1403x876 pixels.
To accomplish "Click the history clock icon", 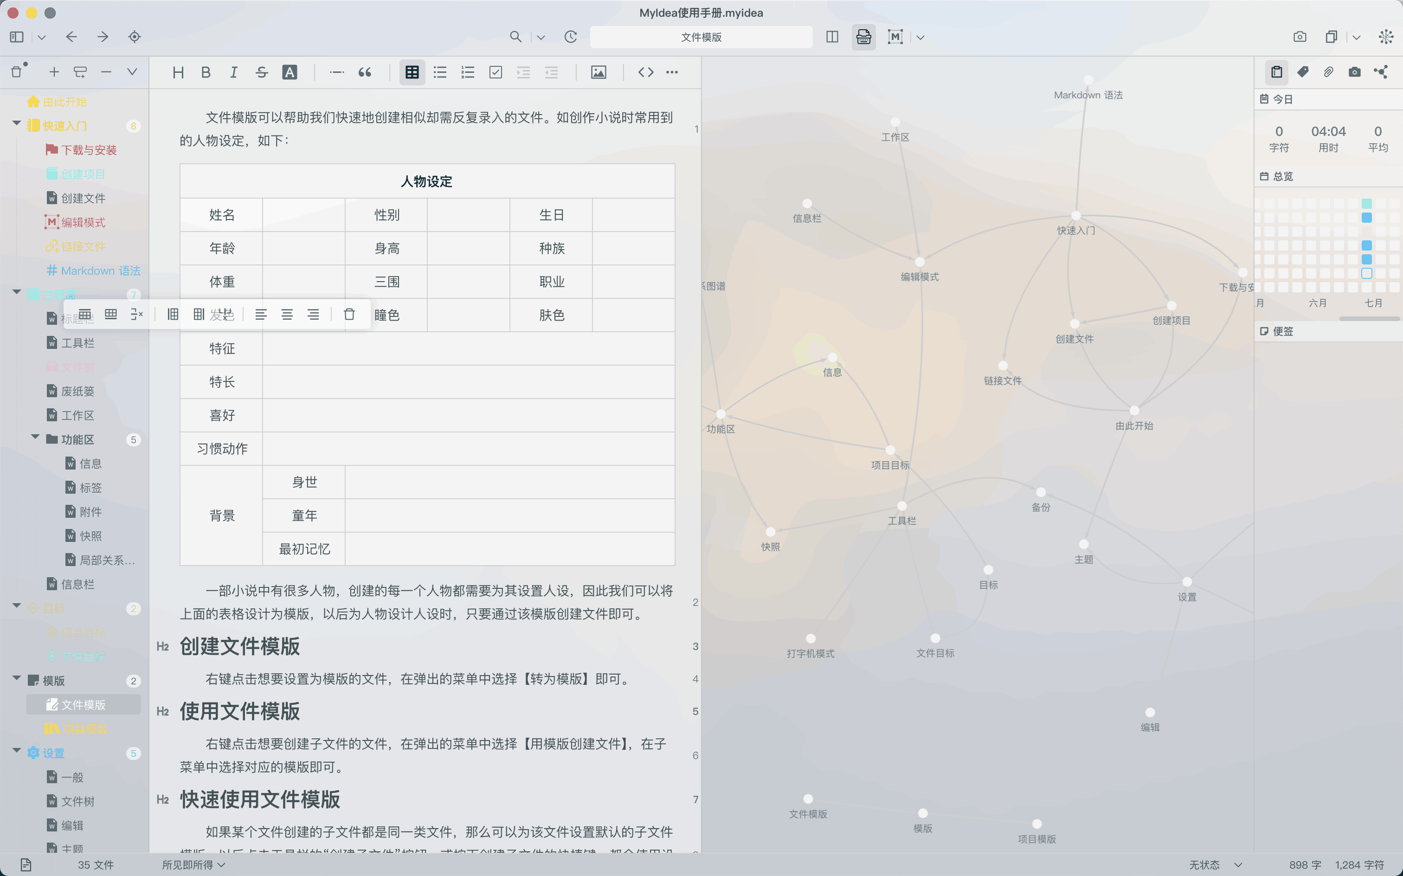I will pyautogui.click(x=571, y=37).
